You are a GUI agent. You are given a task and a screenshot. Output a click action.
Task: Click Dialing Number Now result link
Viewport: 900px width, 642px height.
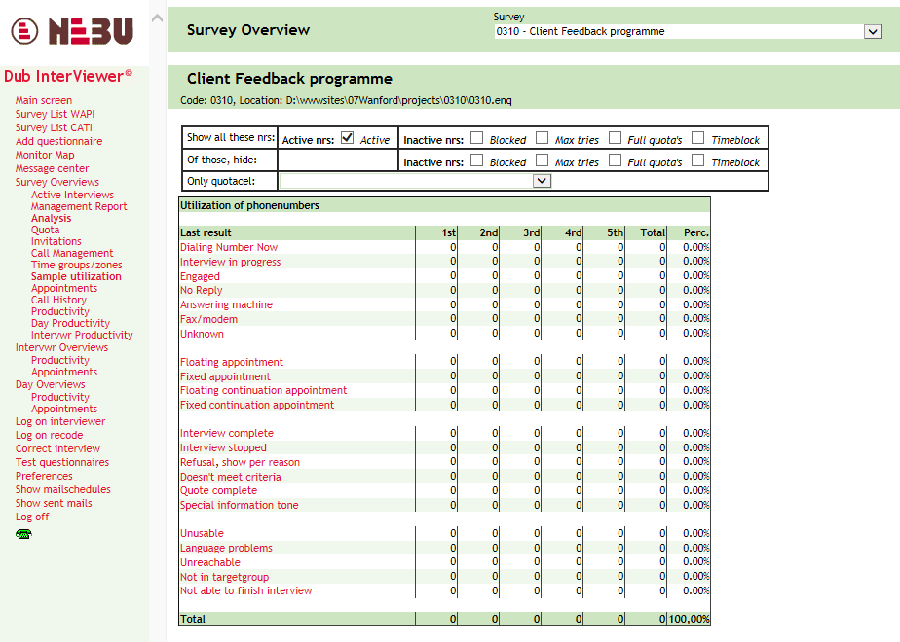pos(229,247)
